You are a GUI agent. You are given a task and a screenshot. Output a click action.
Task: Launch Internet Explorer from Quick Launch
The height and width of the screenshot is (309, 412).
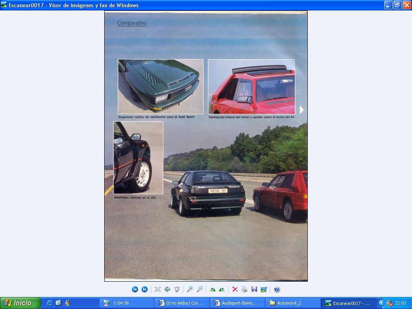click(x=49, y=303)
